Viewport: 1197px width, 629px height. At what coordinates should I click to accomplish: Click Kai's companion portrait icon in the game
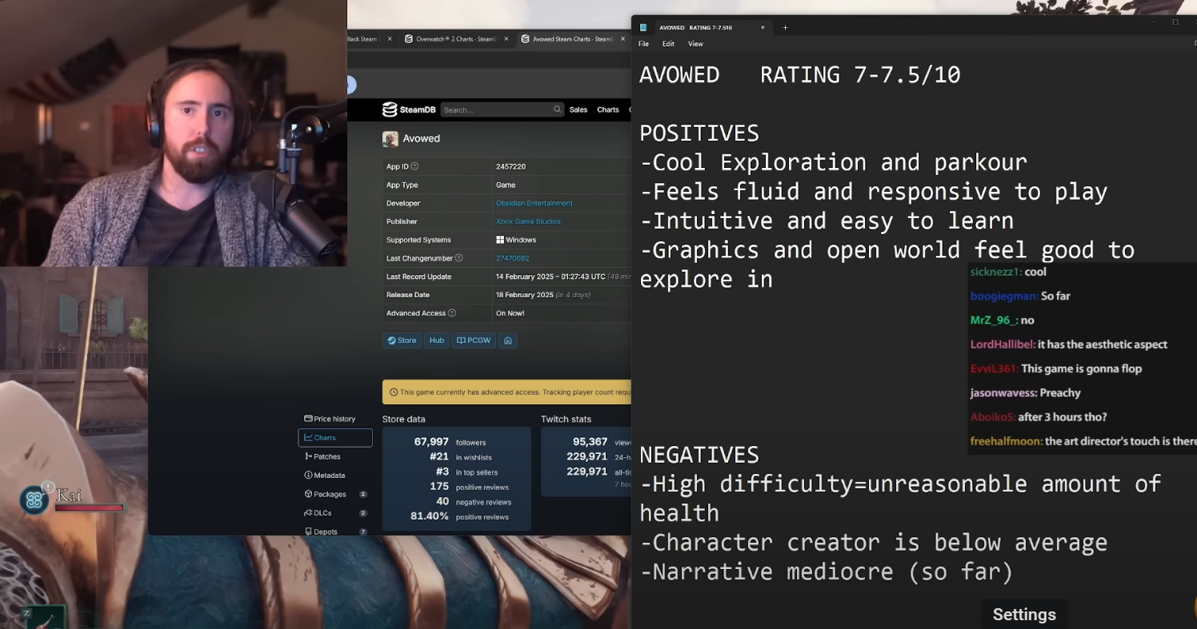pyautogui.click(x=34, y=500)
